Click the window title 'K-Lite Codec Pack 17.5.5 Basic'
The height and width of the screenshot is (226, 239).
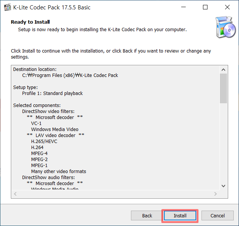click(52, 7)
